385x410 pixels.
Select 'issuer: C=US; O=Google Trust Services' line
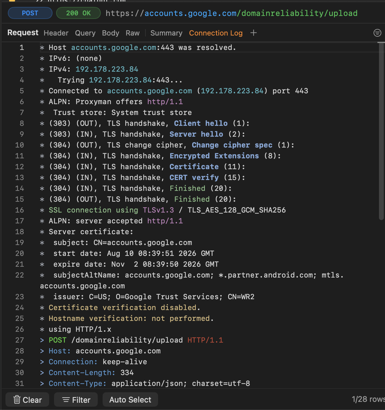tap(147, 297)
